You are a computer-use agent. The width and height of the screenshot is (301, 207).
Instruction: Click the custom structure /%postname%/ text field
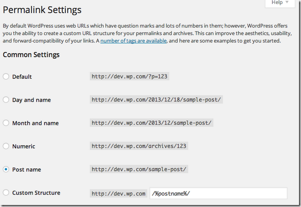pyautogui.click(x=218, y=193)
